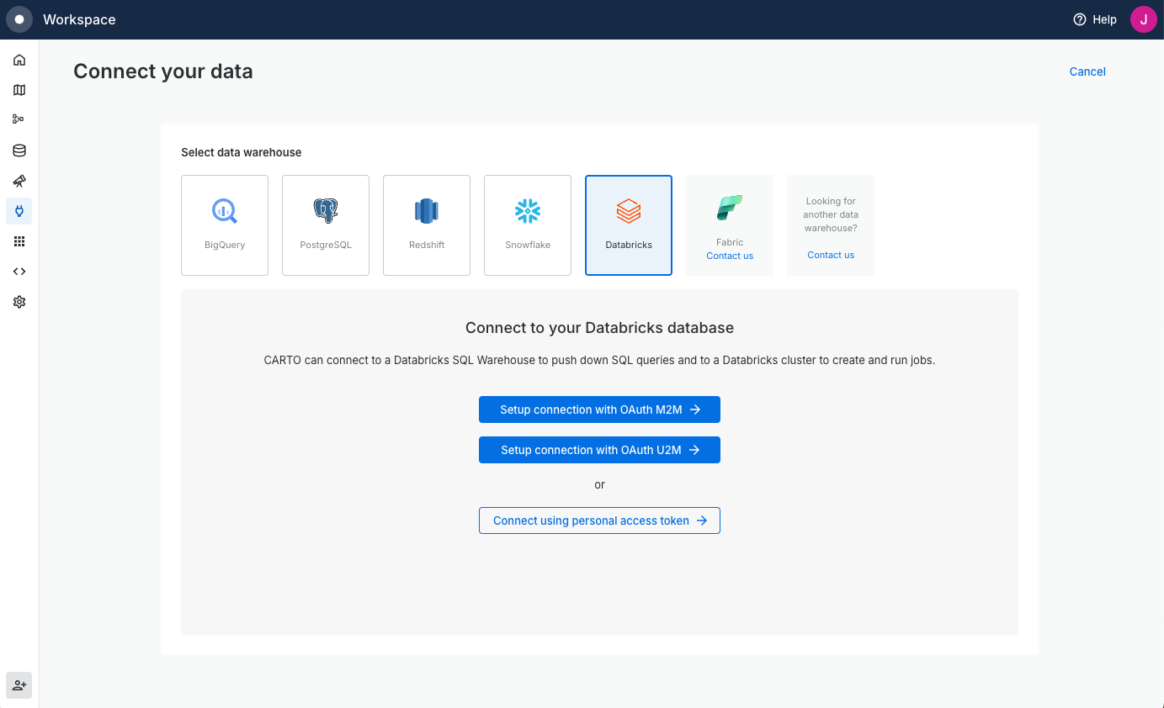1164x708 pixels.
Task: Select the PostgreSQL warehouse tile
Action: [325, 225]
